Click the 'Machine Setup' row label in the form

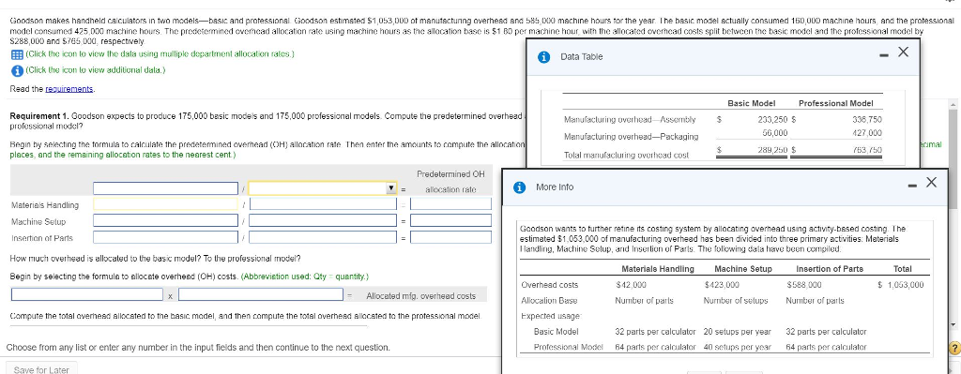(38, 221)
